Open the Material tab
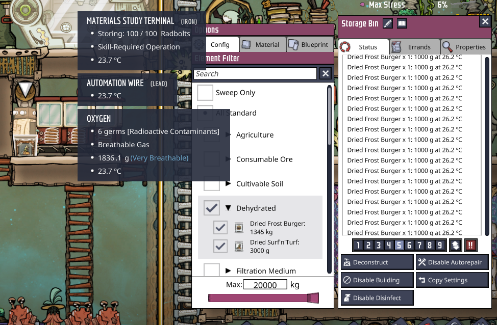The image size is (497, 325). tap(262, 44)
